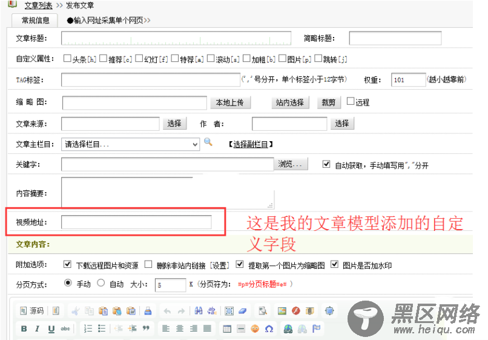Check the 图片[p] attribute checkbox
This screenshot has width=488, height=340.
click(282, 58)
